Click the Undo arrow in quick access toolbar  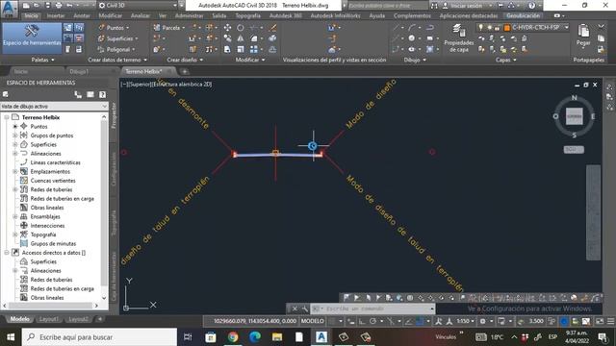(x=69, y=6)
